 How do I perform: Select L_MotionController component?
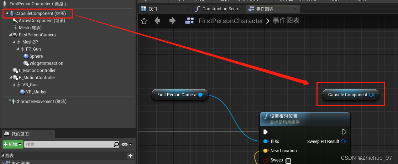pos(37,71)
